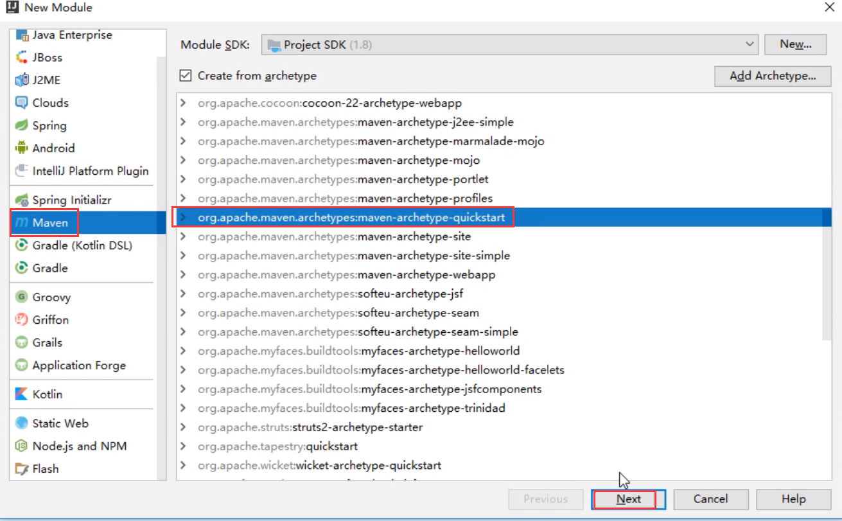Click the Application Forge icon
The width and height of the screenshot is (842, 521).
22,366
